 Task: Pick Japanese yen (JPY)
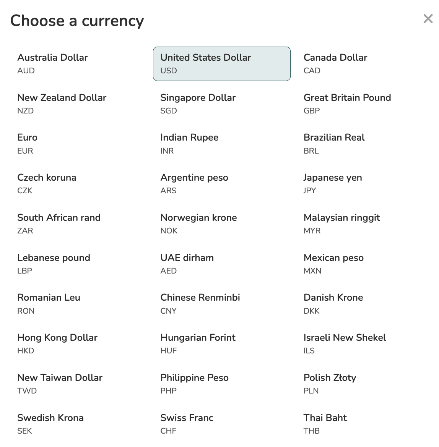(x=332, y=183)
